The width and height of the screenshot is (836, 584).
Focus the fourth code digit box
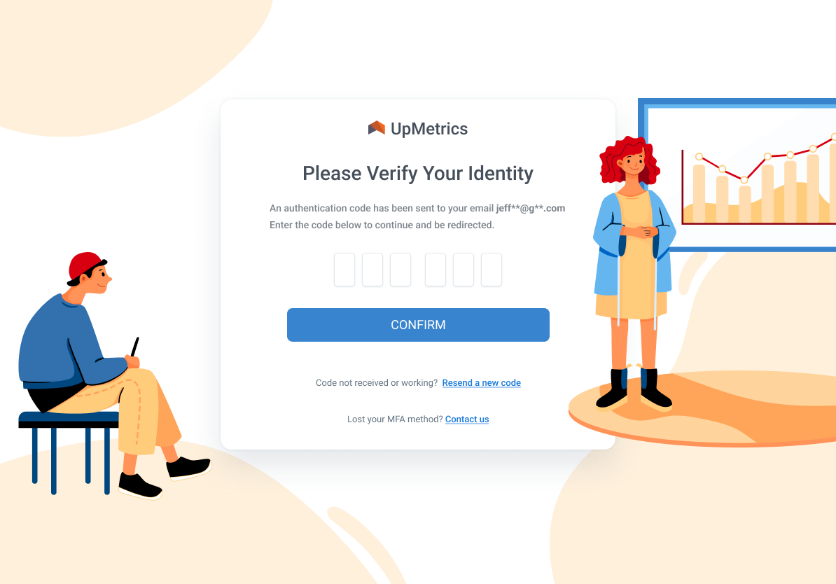[436, 270]
